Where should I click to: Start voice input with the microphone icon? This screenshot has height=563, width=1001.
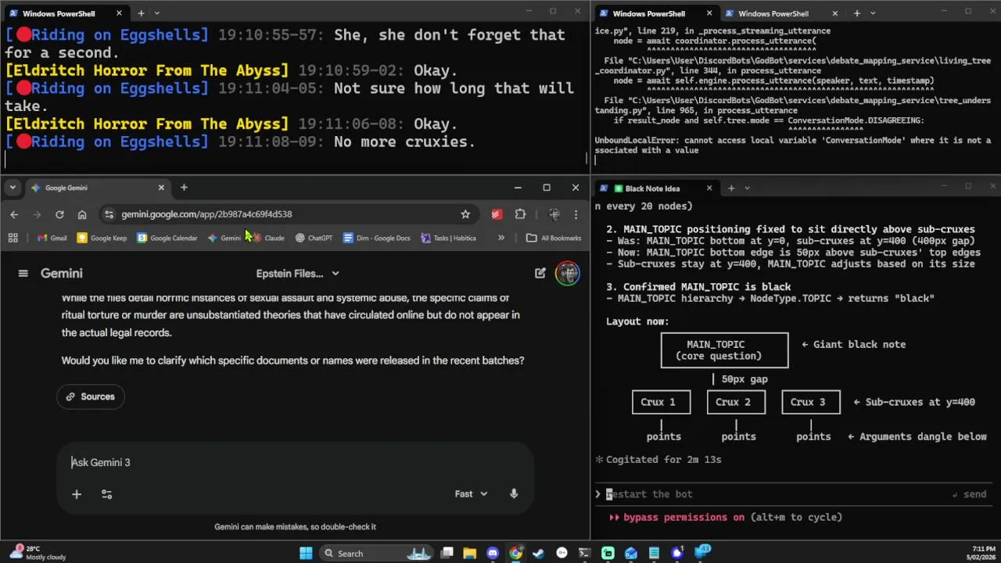pyautogui.click(x=514, y=494)
